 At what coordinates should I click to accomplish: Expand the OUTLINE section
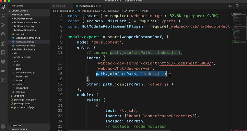coord(29,126)
